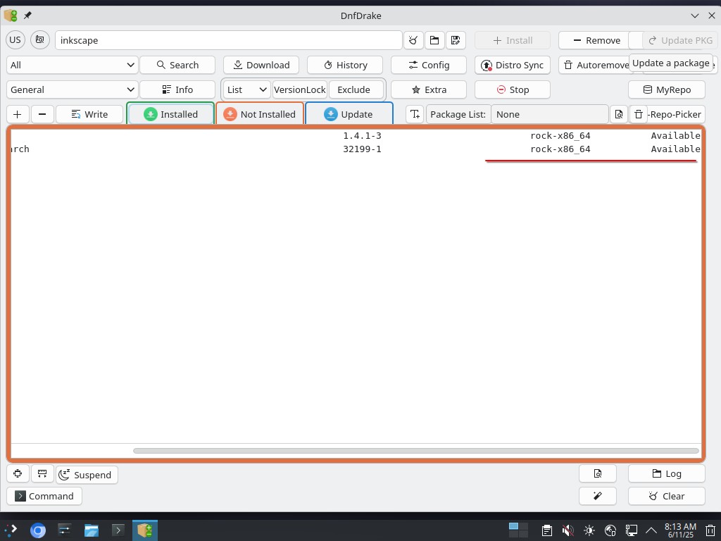Click the virtual desktop pager in the taskbar
The width and height of the screenshot is (721, 541).
pyautogui.click(x=518, y=530)
